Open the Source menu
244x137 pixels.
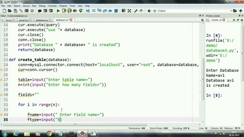click(x=26, y=6)
